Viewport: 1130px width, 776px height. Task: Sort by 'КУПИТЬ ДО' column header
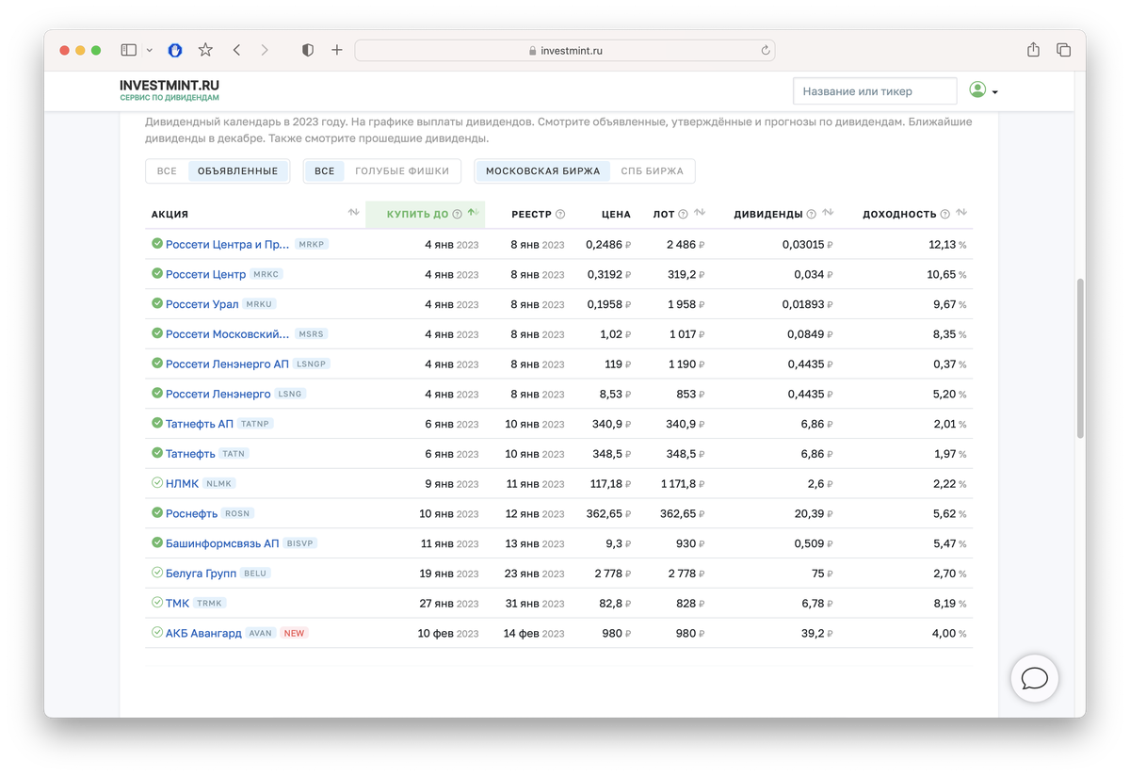pyautogui.click(x=425, y=214)
